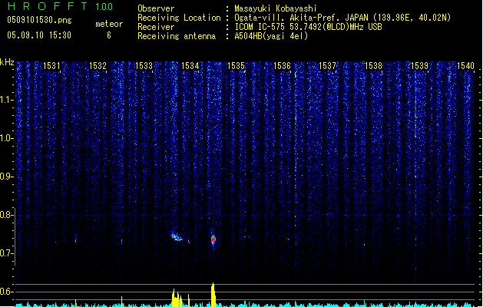Click the Ogata-vill. Akita-Pref. JAPAN location text
The width and height of the screenshot is (483, 307).
(x=342, y=18)
